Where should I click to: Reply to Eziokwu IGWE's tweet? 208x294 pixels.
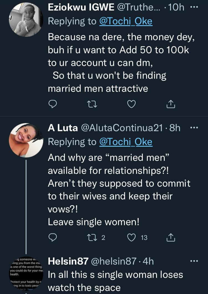coord(53,104)
